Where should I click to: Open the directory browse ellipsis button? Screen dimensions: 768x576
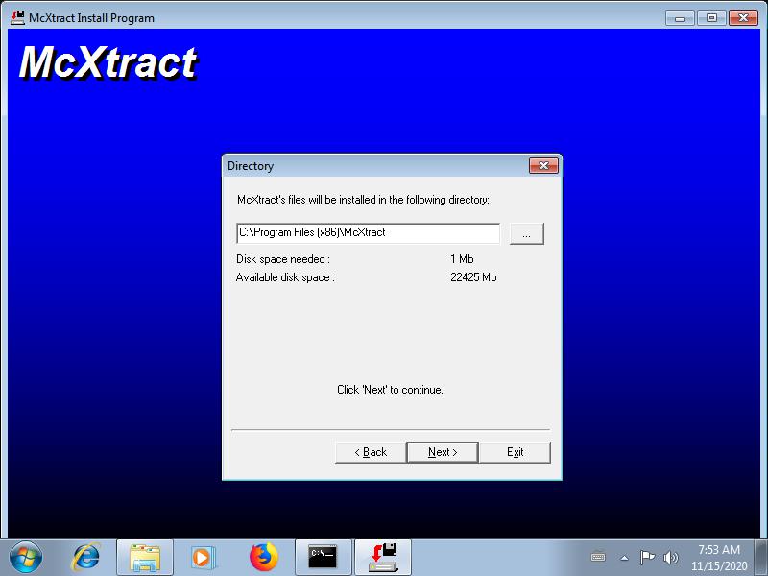click(x=526, y=233)
